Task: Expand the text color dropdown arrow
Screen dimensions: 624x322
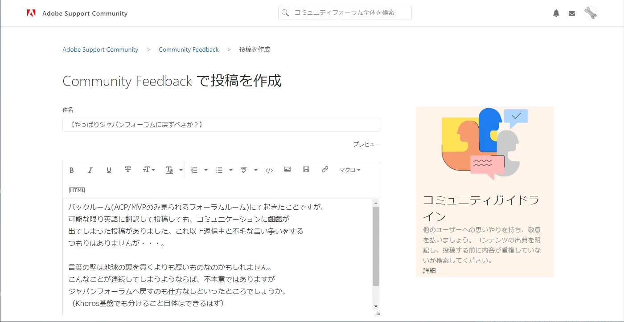Action: coord(181,170)
